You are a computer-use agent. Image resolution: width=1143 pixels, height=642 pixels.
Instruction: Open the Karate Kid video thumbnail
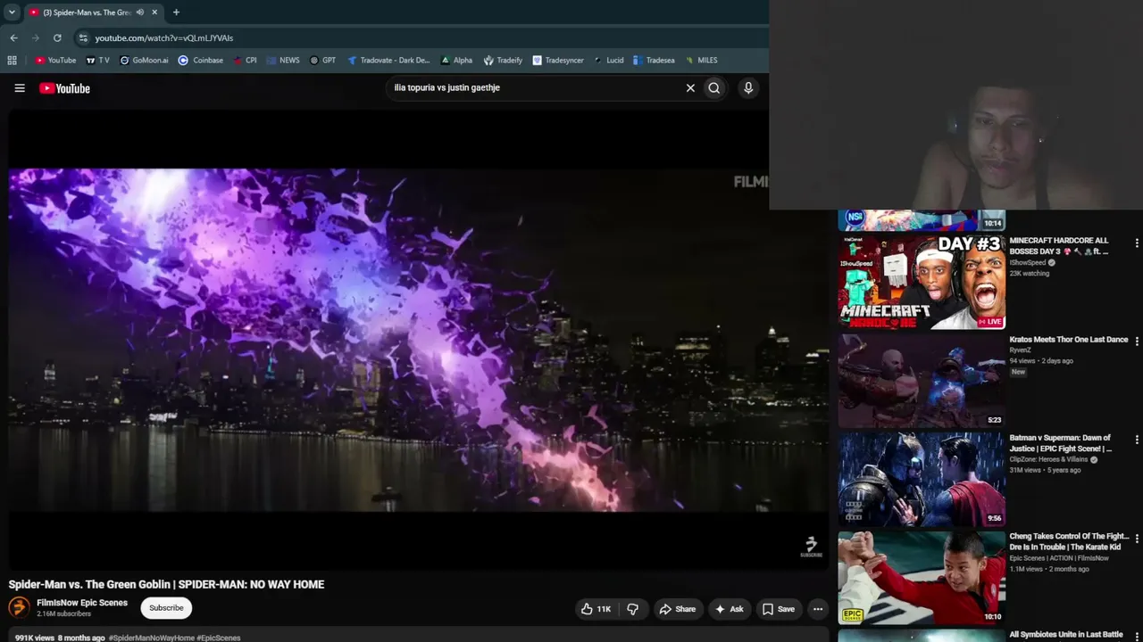click(x=922, y=578)
